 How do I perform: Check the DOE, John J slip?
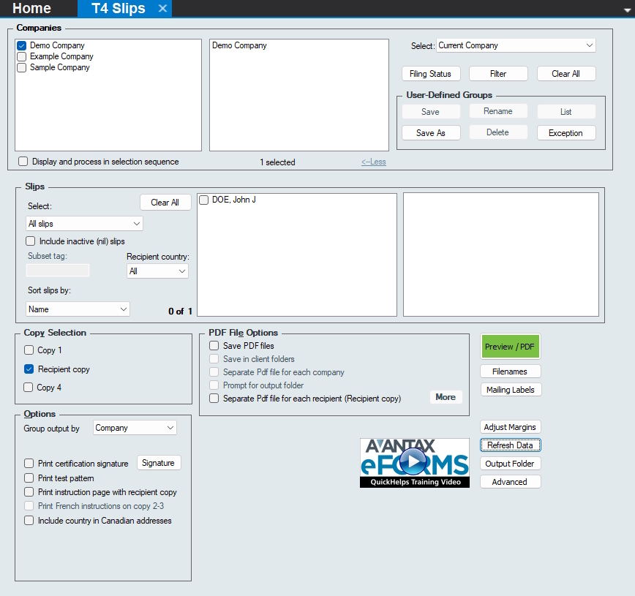point(204,200)
